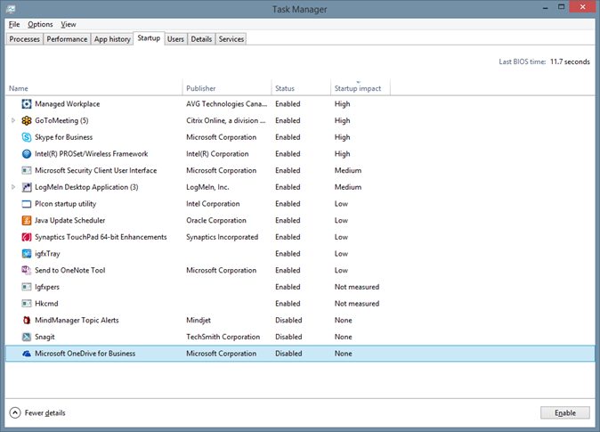Click the OneDrive for Business cloud icon
The height and width of the screenshot is (432, 600).
(x=27, y=354)
